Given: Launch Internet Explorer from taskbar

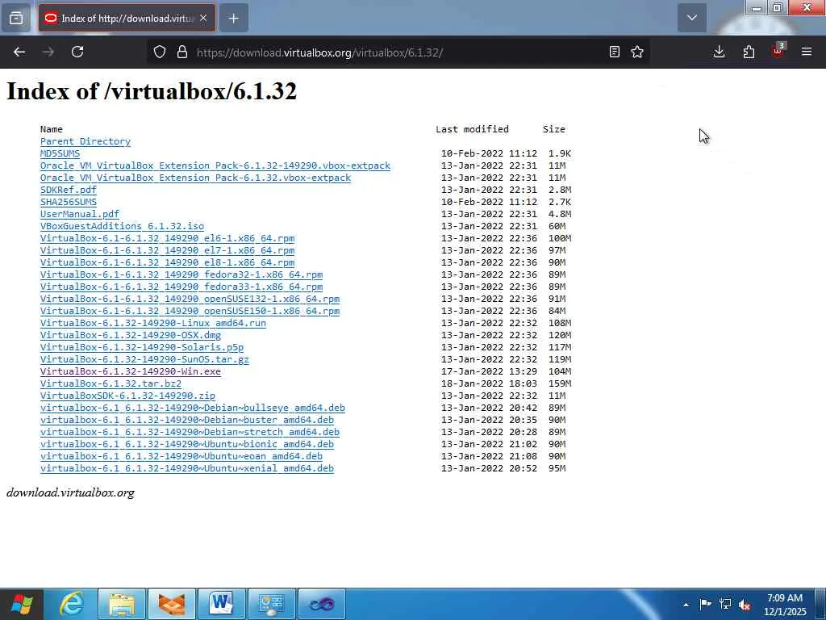Looking at the screenshot, I should pos(72,604).
